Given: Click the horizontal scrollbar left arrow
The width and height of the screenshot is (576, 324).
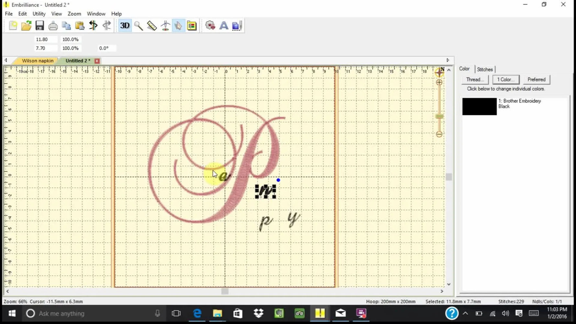Looking at the screenshot, I should pyautogui.click(x=7, y=291).
